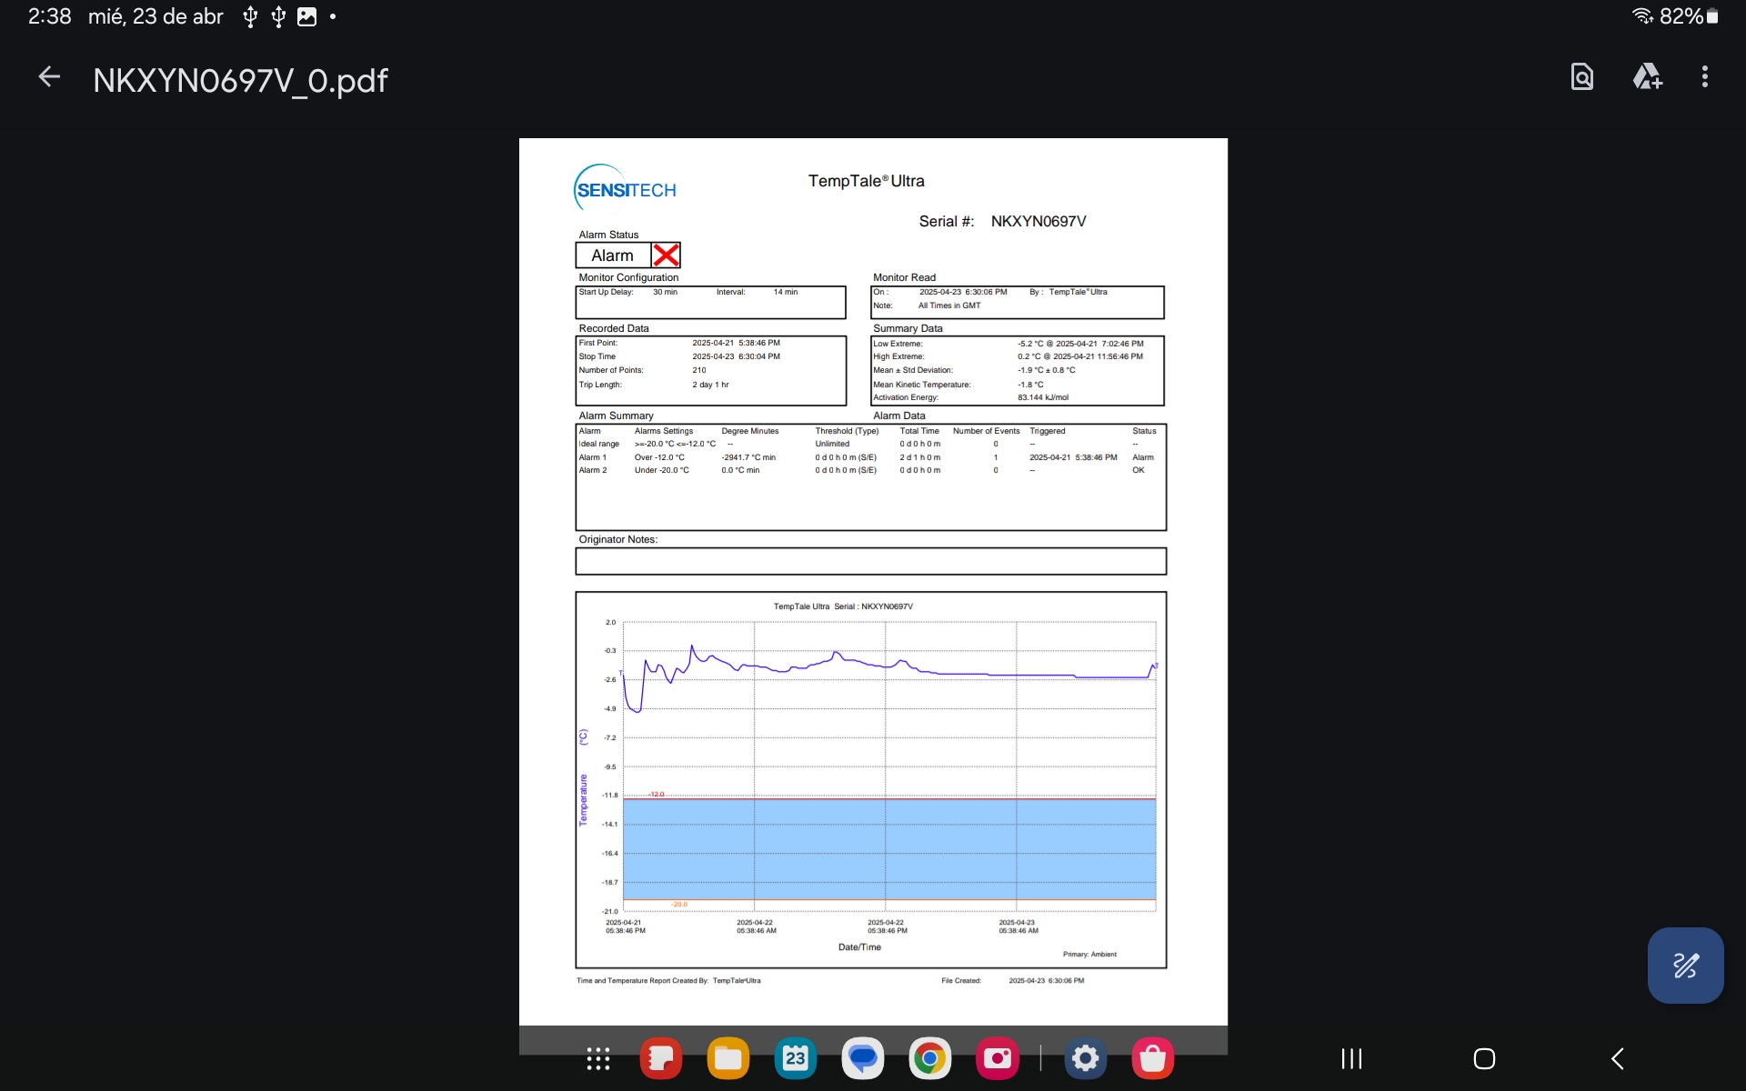The height and width of the screenshot is (1091, 1746).
Task: Tap the battery 82% indicator
Action: [x=1689, y=15]
